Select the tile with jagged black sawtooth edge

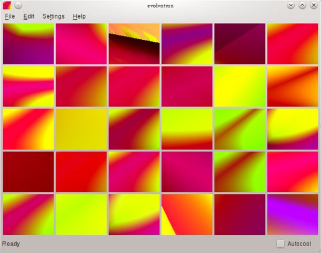[134, 44]
